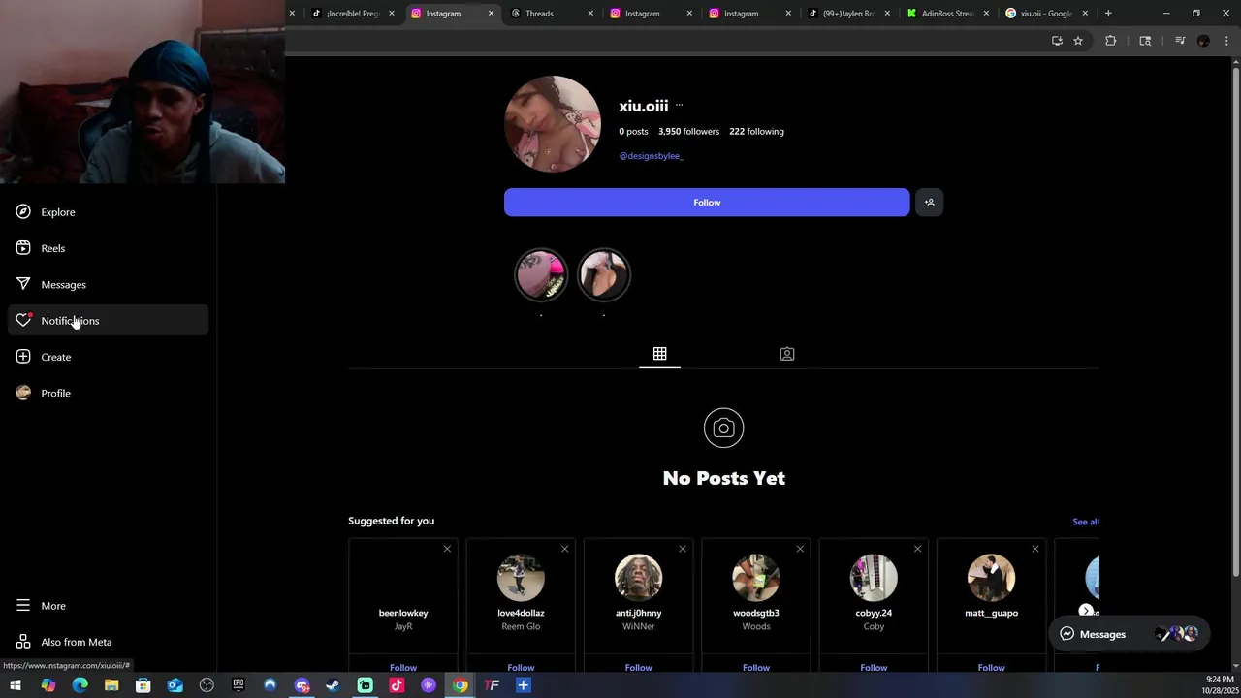Switch to the posts grid tab
The width and height of the screenshot is (1241, 698).
pos(659,354)
